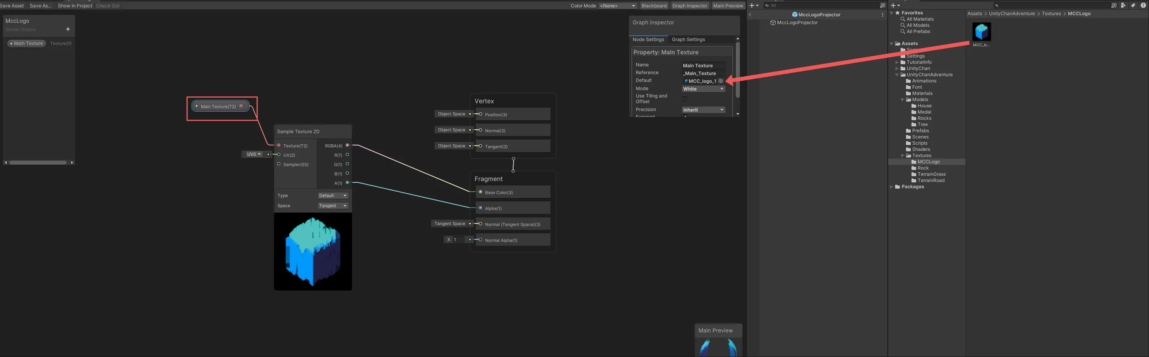Collapse the Textures folder in Project tree
Image resolution: width=1149 pixels, height=357 pixels.
pos(902,156)
